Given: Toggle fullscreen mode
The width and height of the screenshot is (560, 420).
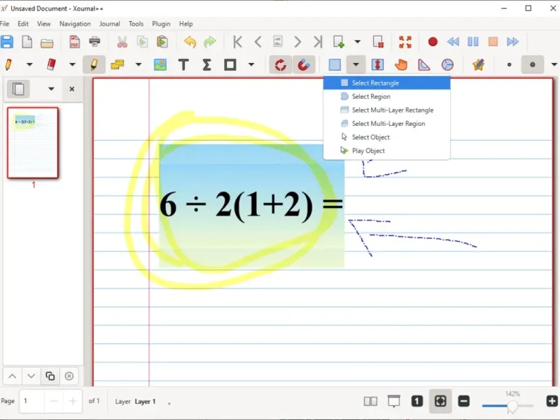Looking at the screenshot, I should click(x=405, y=42).
